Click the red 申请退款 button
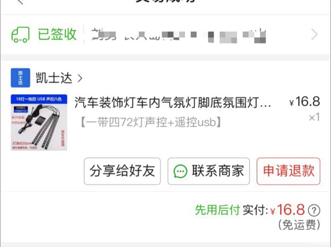The image size is (331, 247). pyautogui.click(x=288, y=171)
